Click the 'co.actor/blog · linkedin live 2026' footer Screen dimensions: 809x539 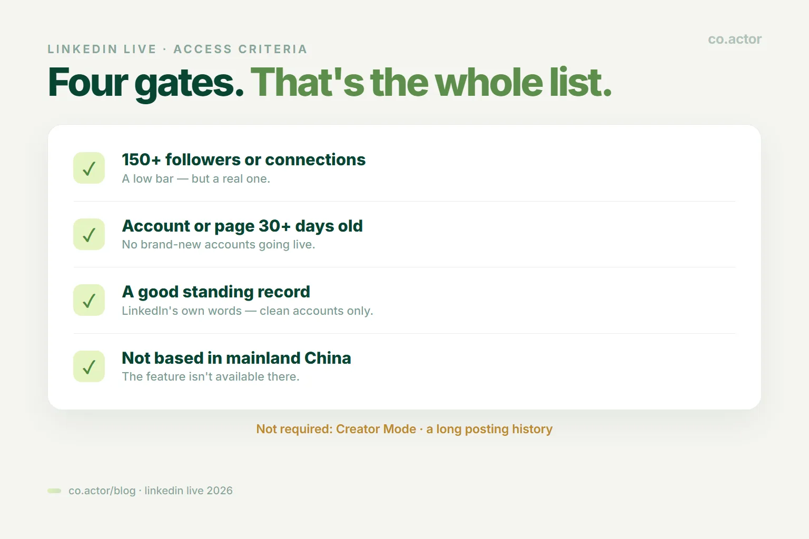[151, 491]
